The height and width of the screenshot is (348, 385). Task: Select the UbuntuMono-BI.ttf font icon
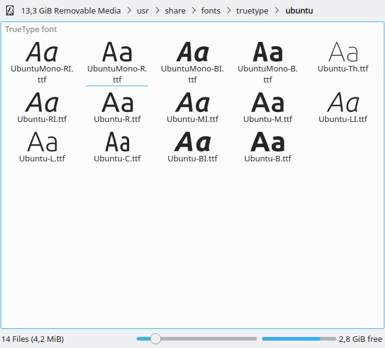click(193, 52)
